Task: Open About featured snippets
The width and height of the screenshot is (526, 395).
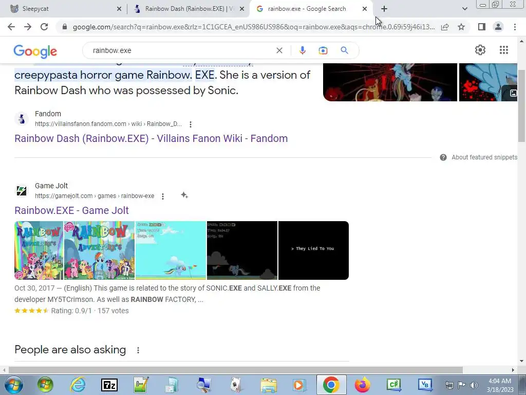Action: tap(484, 157)
